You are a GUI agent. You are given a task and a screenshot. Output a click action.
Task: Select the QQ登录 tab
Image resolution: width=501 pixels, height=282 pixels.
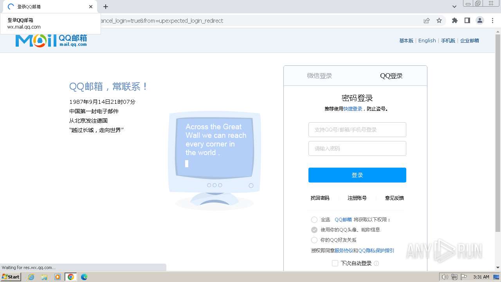coord(391,76)
